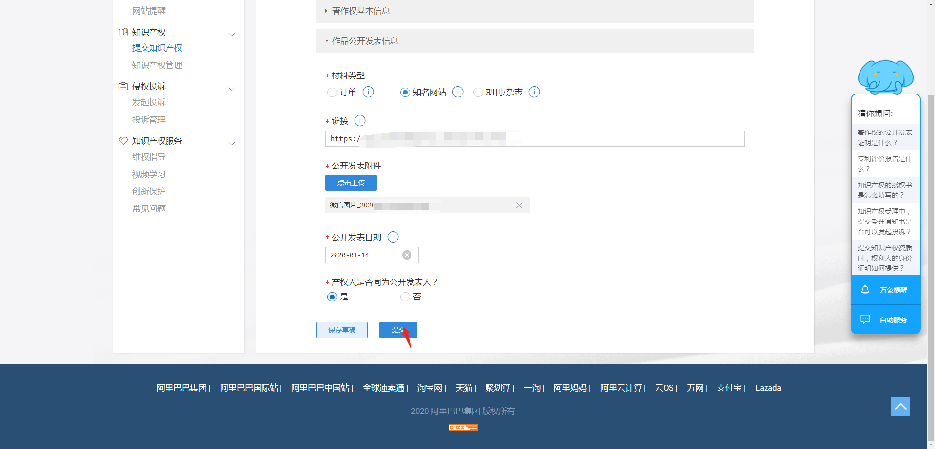Open 知识产权管理 in the sidebar
This screenshot has height=449, width=935.
point(157,65)
